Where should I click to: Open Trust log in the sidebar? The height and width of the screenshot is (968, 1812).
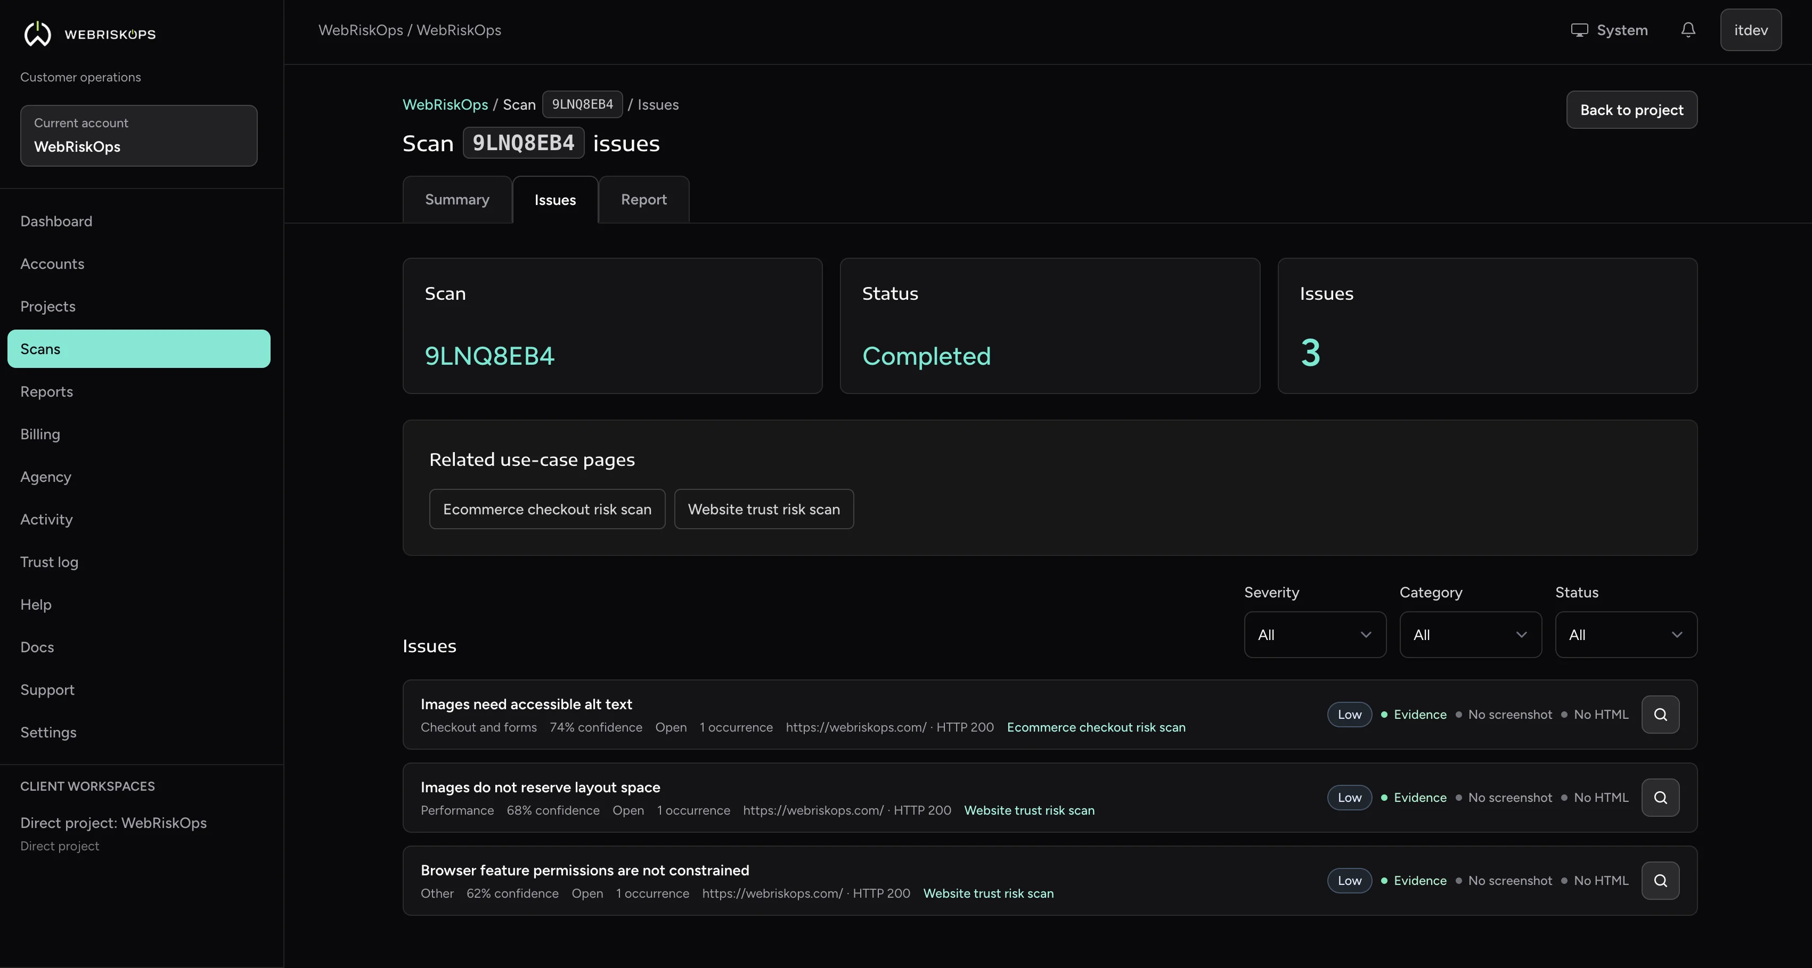pyautogui.click(x=138, y=562)
